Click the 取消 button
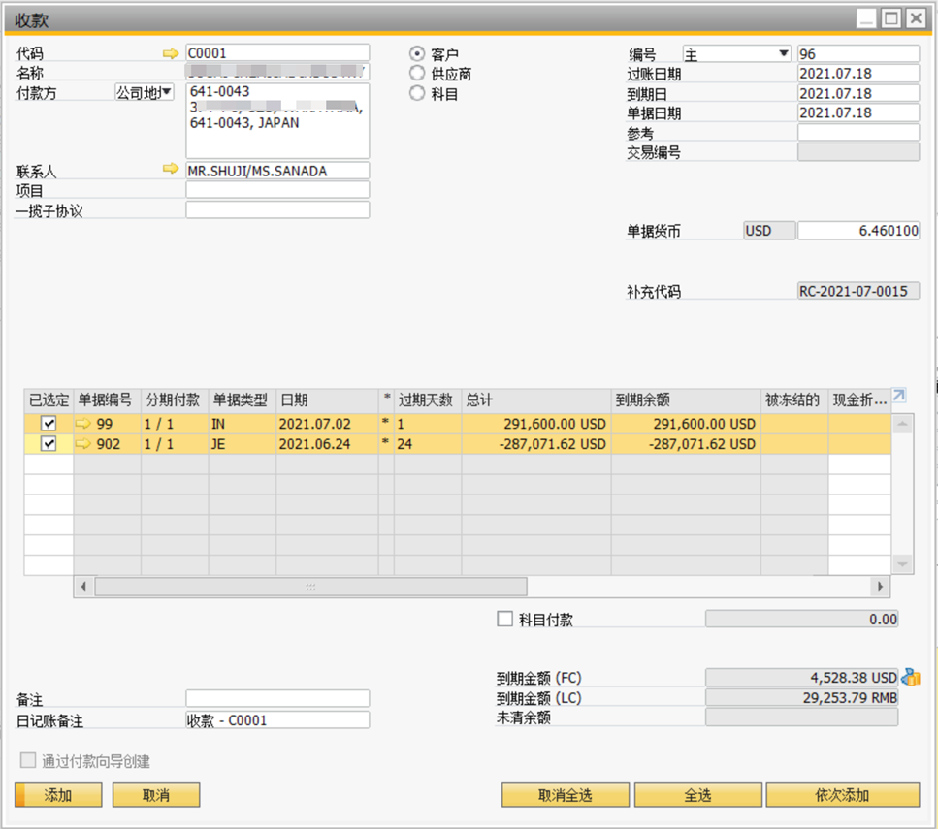The height and width of the screenshot is (829, 938). [x=156, y=795]
